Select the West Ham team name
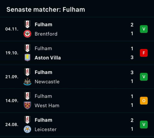 [x=47, y=105]
